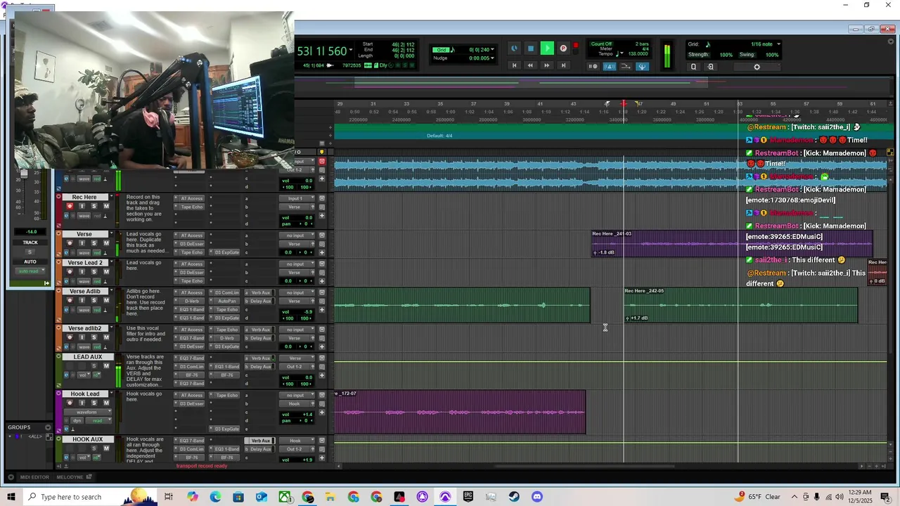Toggle the MIDI Merge icon next to metronome
Screen dimensions: 900x506
click(x=626, y=67)
